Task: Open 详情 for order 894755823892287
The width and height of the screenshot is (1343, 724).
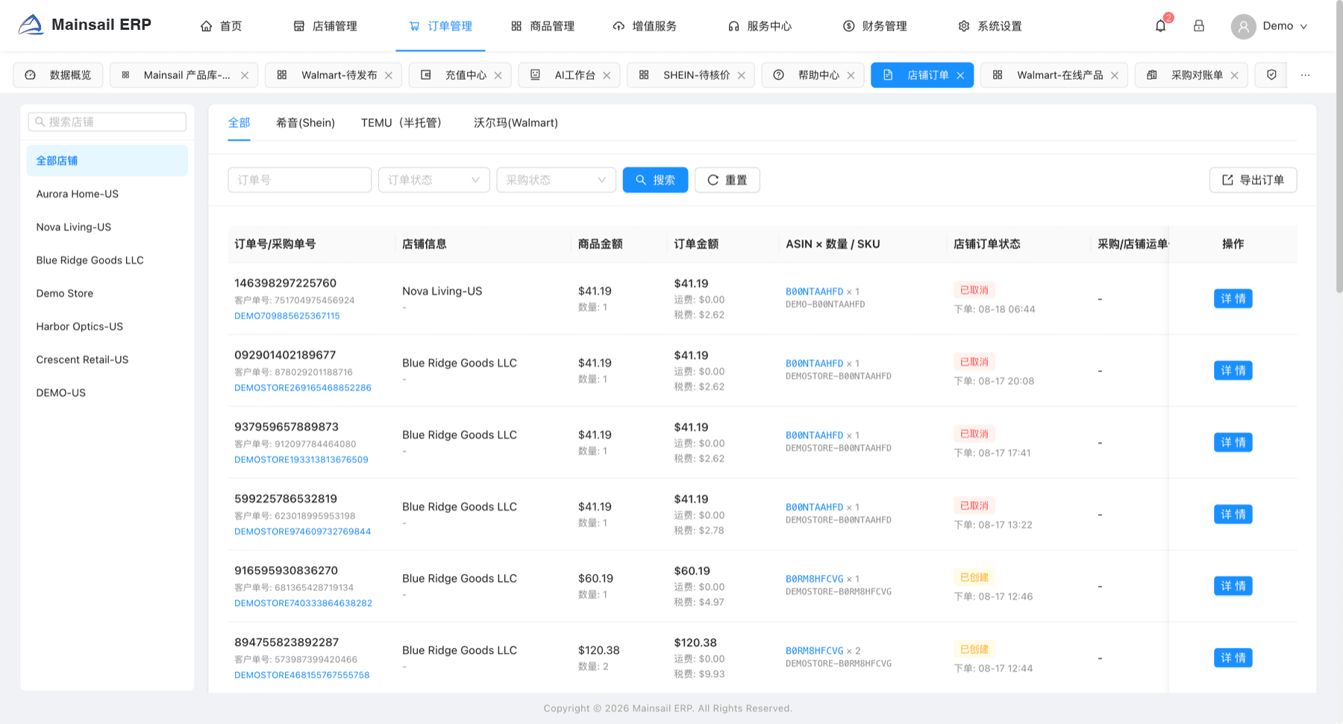Action: click(1233, 658)
